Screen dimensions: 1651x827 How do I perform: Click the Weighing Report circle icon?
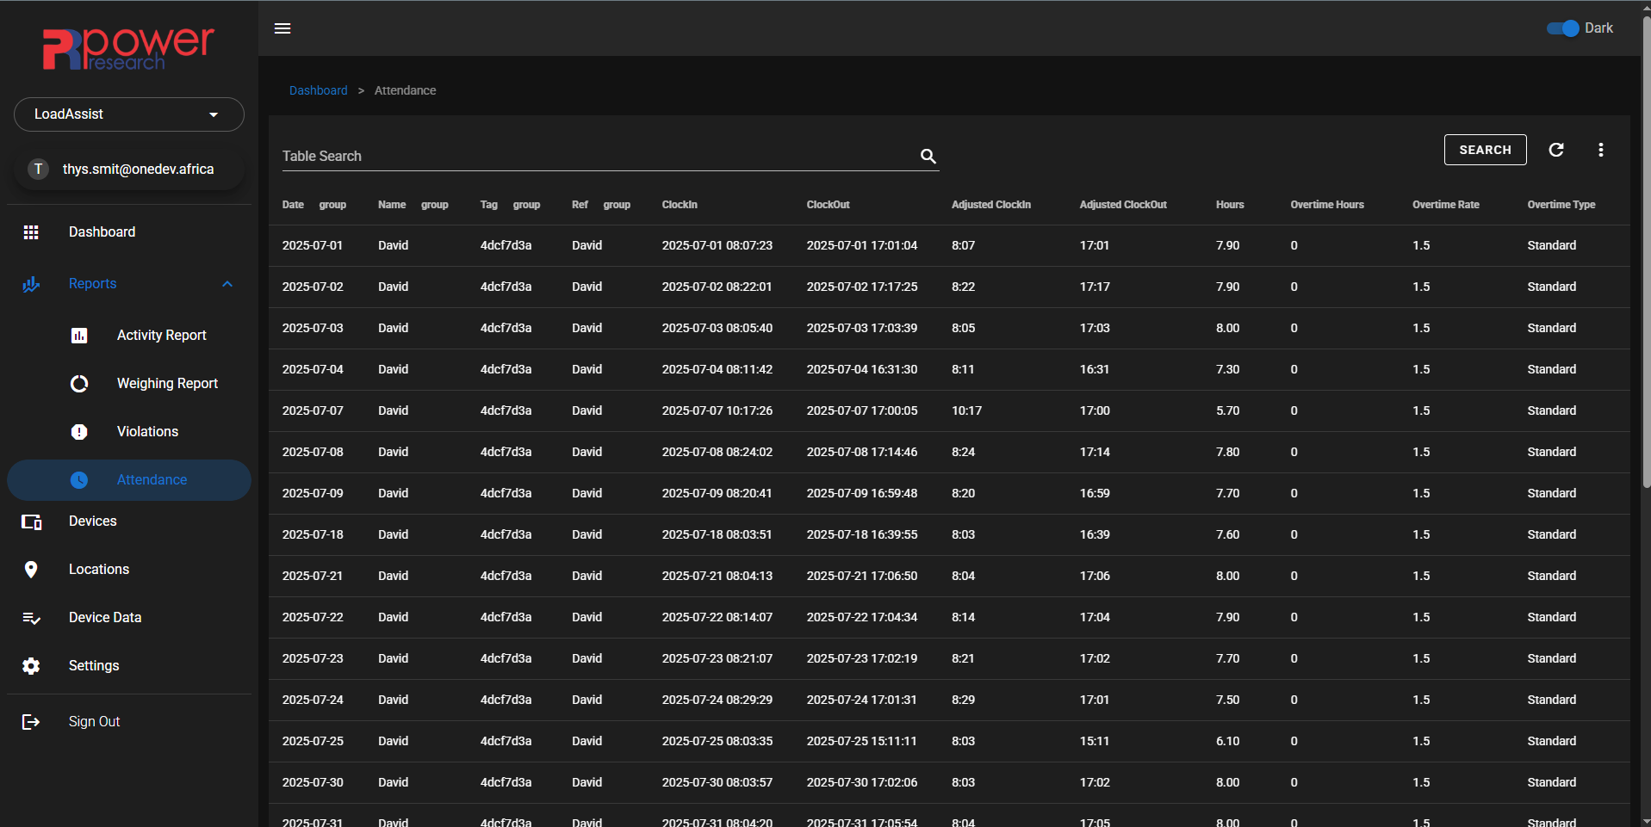click(x=79, y=384)
